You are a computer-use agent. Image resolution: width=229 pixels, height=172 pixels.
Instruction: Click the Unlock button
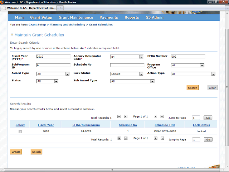[36, 152]
